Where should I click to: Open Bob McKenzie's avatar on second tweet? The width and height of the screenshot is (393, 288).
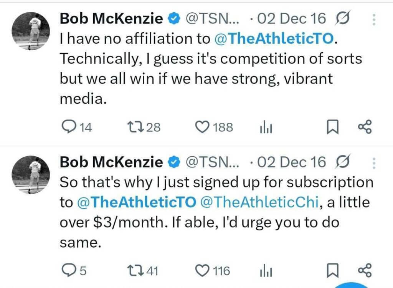[31, 175]
